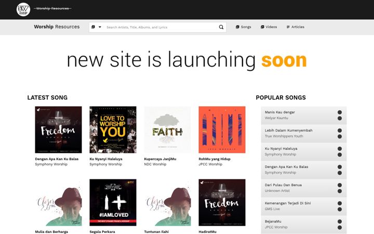Click upper round icon in BejanaMu row
374x234 pixels.
[x=340, y=222]
